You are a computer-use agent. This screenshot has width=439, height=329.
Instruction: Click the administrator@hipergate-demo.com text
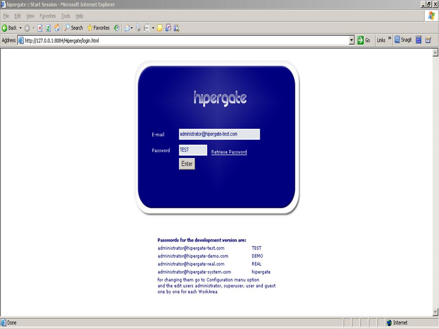(193, 256)
